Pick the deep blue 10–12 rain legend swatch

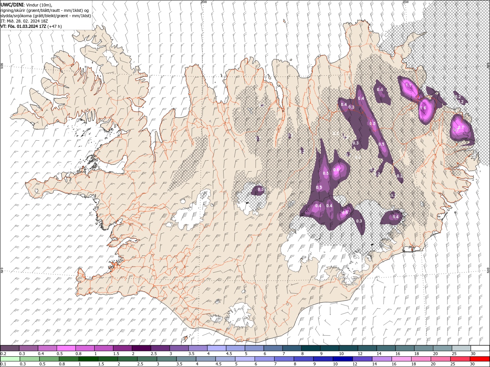click(343, 359)
